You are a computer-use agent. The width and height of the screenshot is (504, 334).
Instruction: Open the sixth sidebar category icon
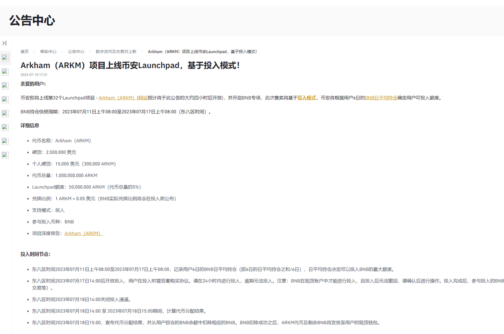(x=5, y=127)
